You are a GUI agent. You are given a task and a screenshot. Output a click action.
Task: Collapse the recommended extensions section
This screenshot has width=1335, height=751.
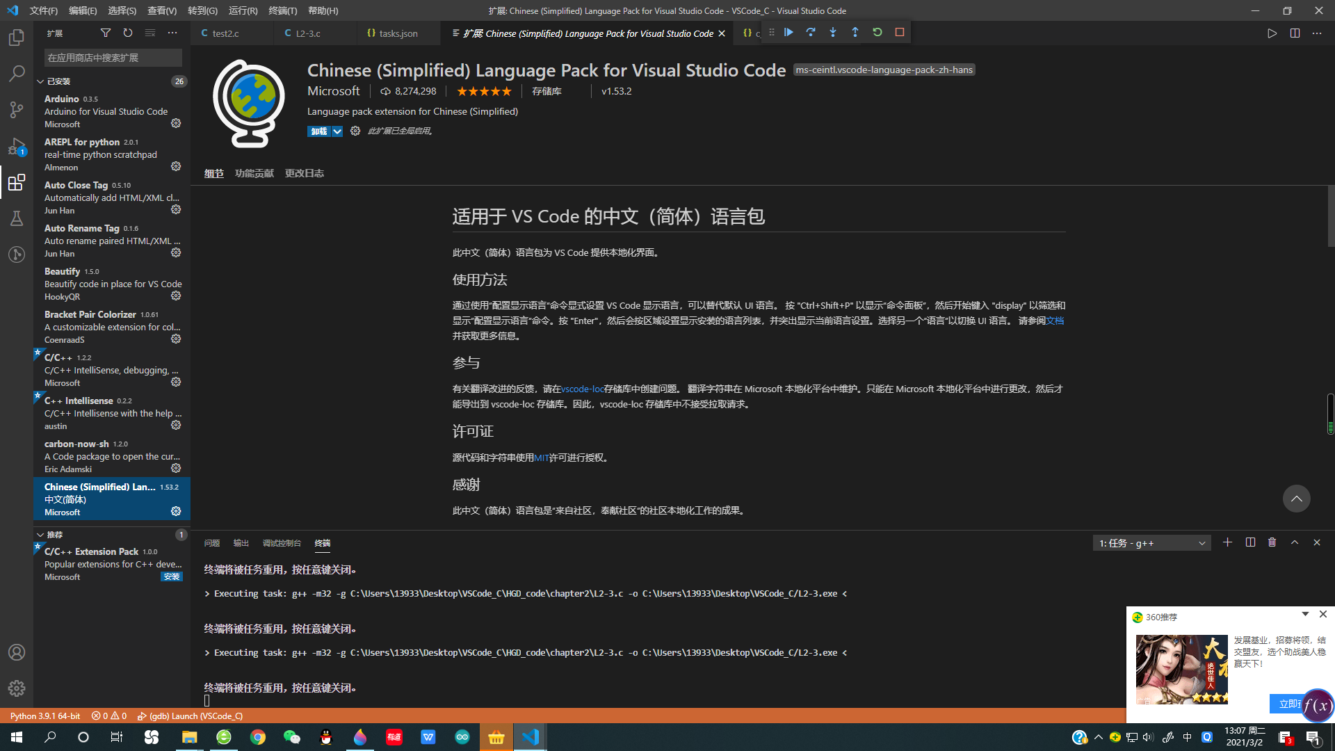pos(40,535)
